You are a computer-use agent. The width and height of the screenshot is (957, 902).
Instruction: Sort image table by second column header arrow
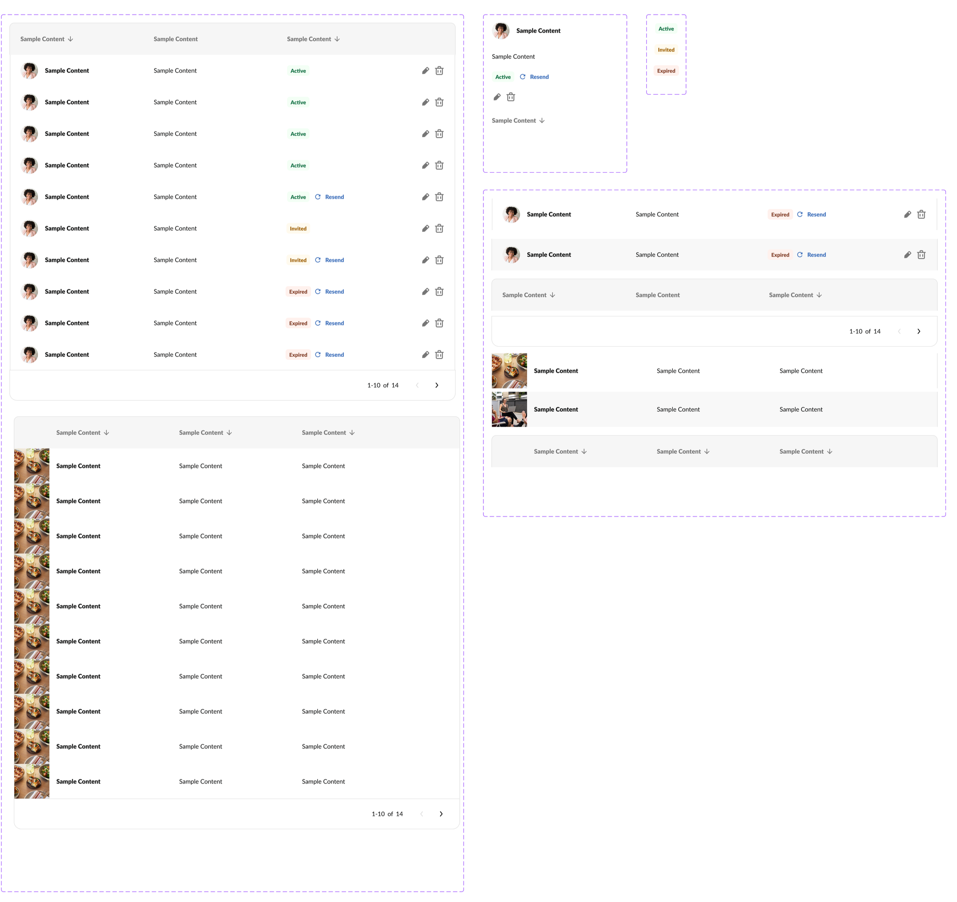230,433
